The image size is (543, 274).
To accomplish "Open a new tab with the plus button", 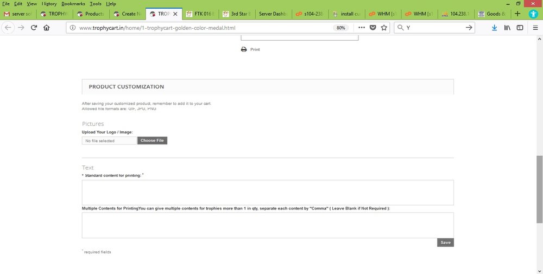I will [517, 14].
